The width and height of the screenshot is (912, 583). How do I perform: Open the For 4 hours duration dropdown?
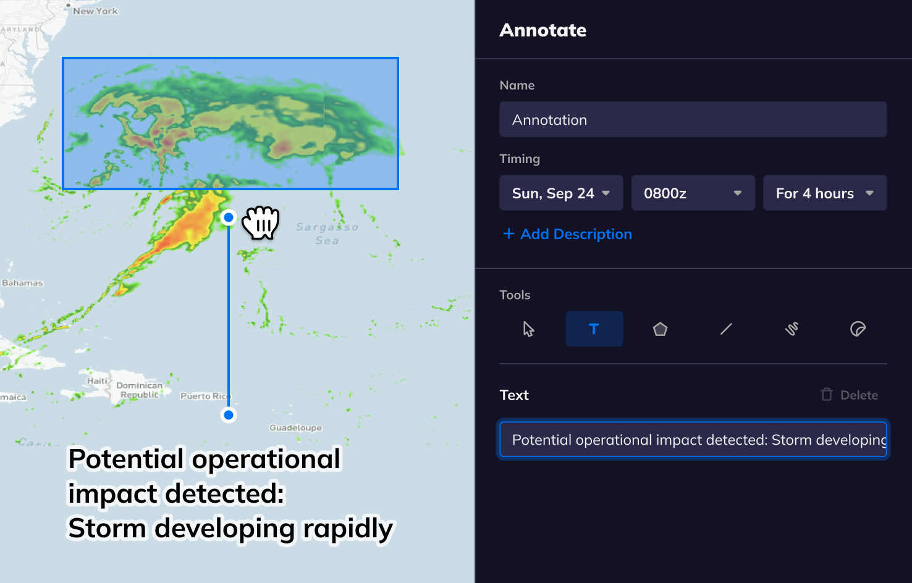pyautogui.click(x=824, y=193)
